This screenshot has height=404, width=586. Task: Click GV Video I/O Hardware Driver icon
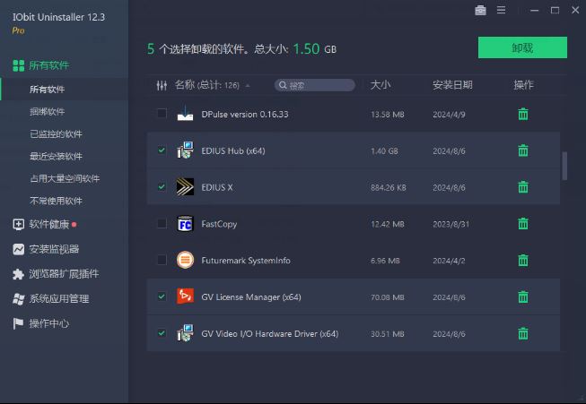pyautogui.click(x=185, y=333)
